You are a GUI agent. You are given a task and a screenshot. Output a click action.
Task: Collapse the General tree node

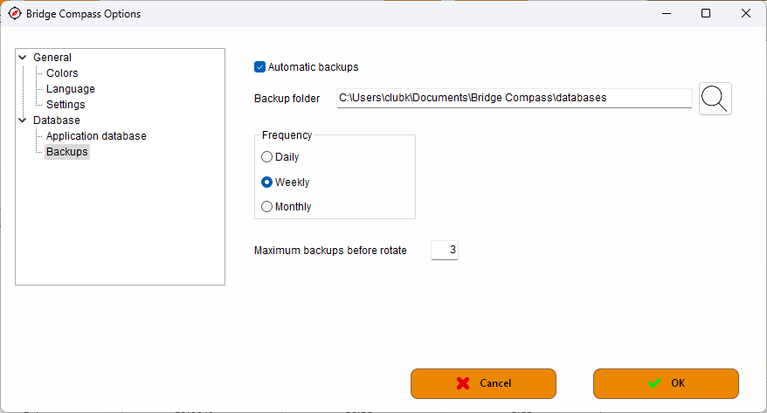[x=23, y=57]
